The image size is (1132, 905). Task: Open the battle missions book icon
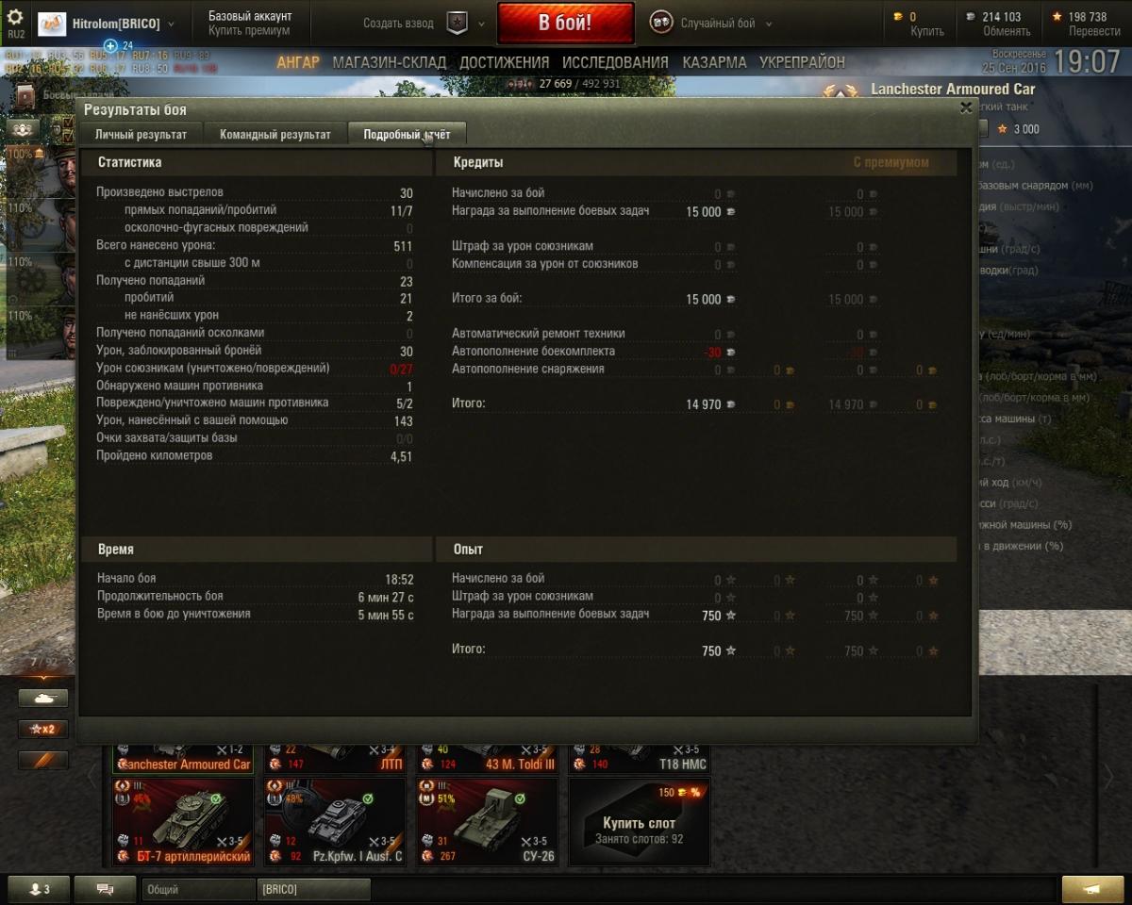coord(25,98)
